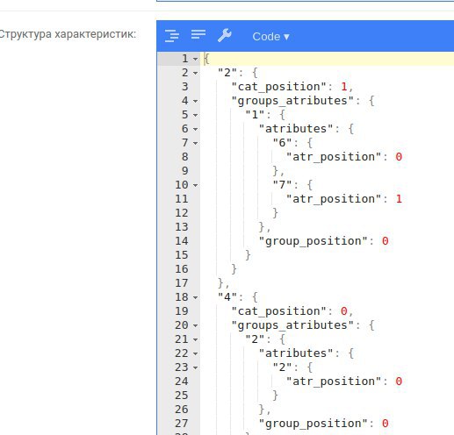Collapse the fold arrow on line 1
Image resolution: width=454 pixels, height=435 pixels.
click(195, 59)
